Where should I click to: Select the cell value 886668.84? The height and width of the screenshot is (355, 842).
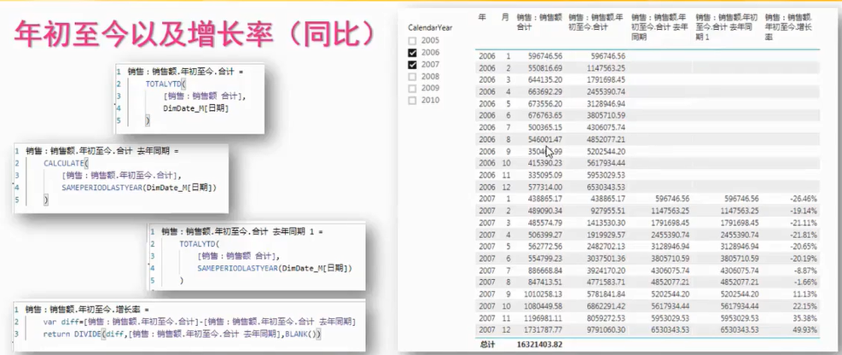pyautogui.click(x=544, y=271)
